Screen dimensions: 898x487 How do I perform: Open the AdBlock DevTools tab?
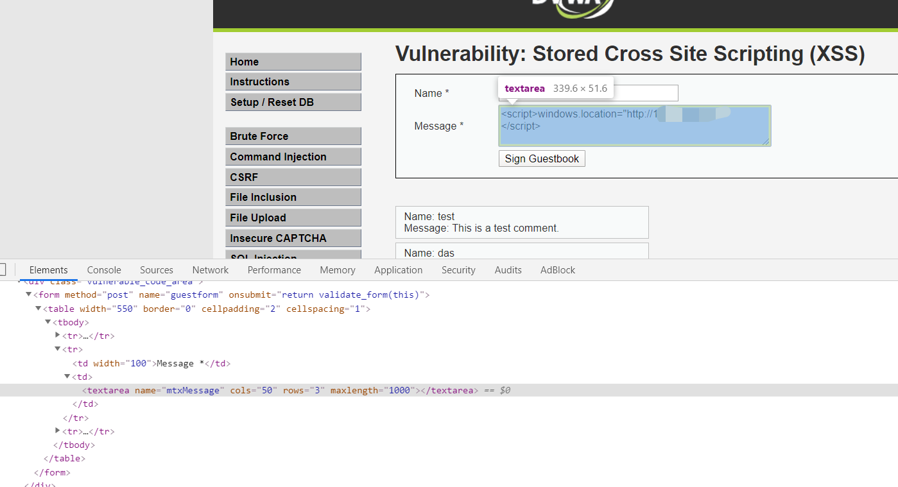[x=558, y=270]
